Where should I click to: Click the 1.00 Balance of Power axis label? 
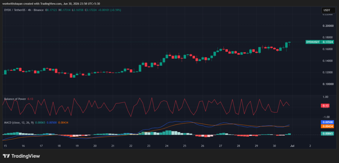pyautogui.click(x=325, y=97)
